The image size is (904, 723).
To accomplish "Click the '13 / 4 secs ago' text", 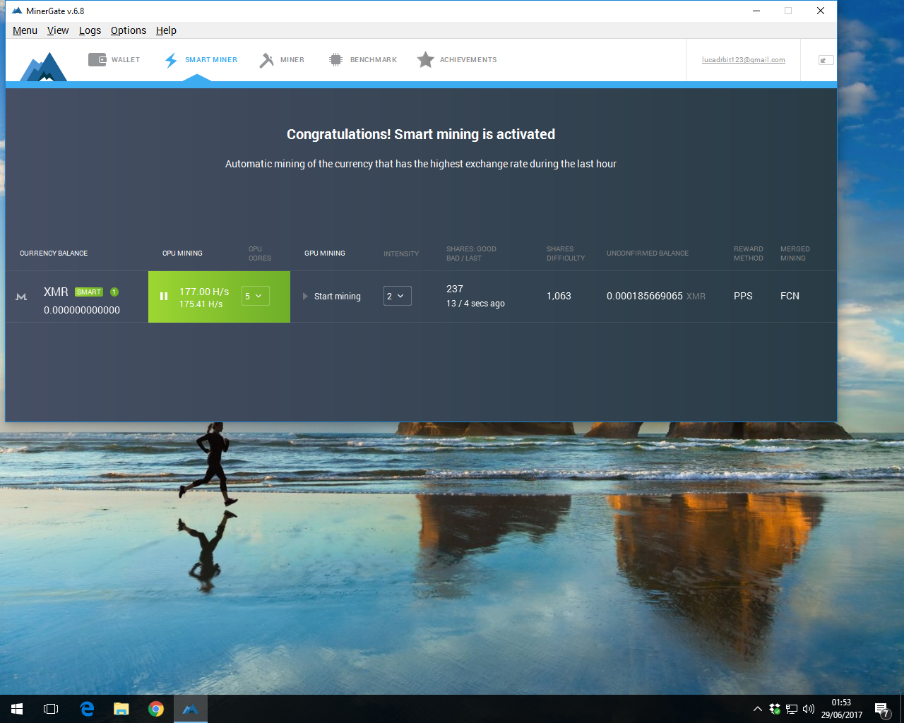I will point(475,304).
